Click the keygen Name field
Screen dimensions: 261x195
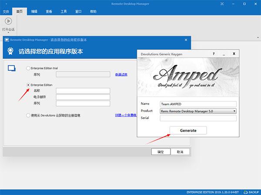(x=198, y=104)
